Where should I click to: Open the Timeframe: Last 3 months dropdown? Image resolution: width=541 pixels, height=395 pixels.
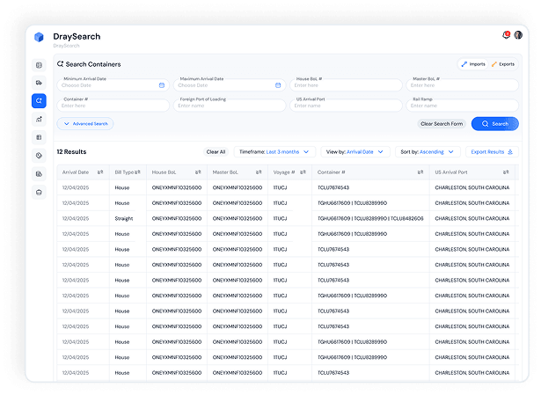point(274,152)
